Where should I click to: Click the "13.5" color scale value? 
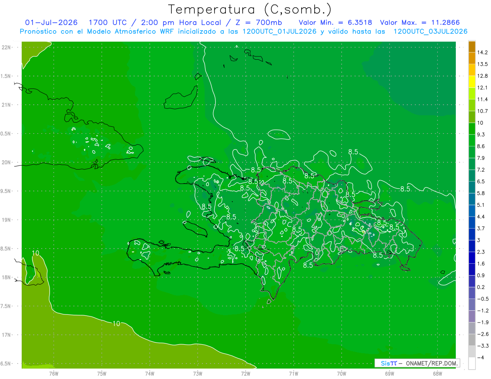pyautogui.click(x=482, y=64)
